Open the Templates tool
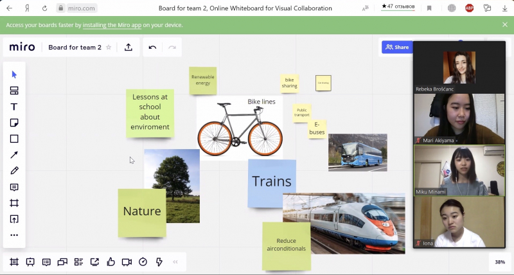 pyautogui.click(x=14, y=91)
